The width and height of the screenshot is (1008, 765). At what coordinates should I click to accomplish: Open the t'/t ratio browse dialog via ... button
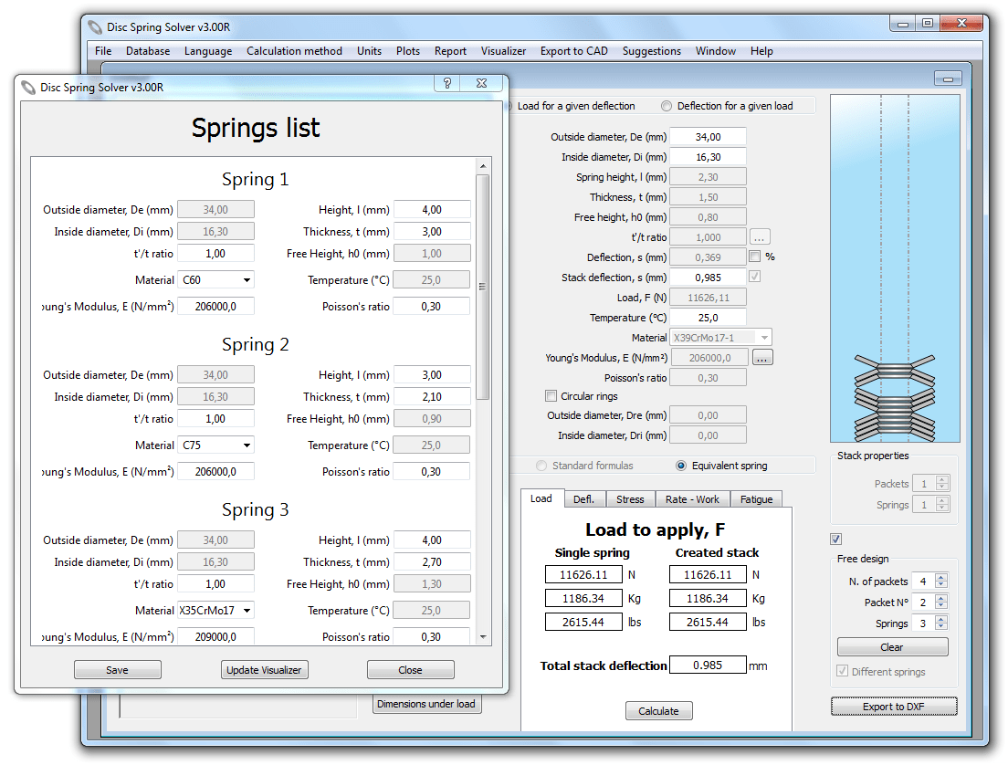761,236
